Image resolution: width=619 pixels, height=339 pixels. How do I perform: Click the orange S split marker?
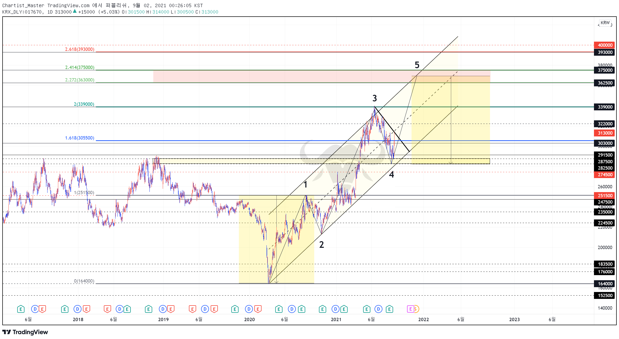(416, 309)
